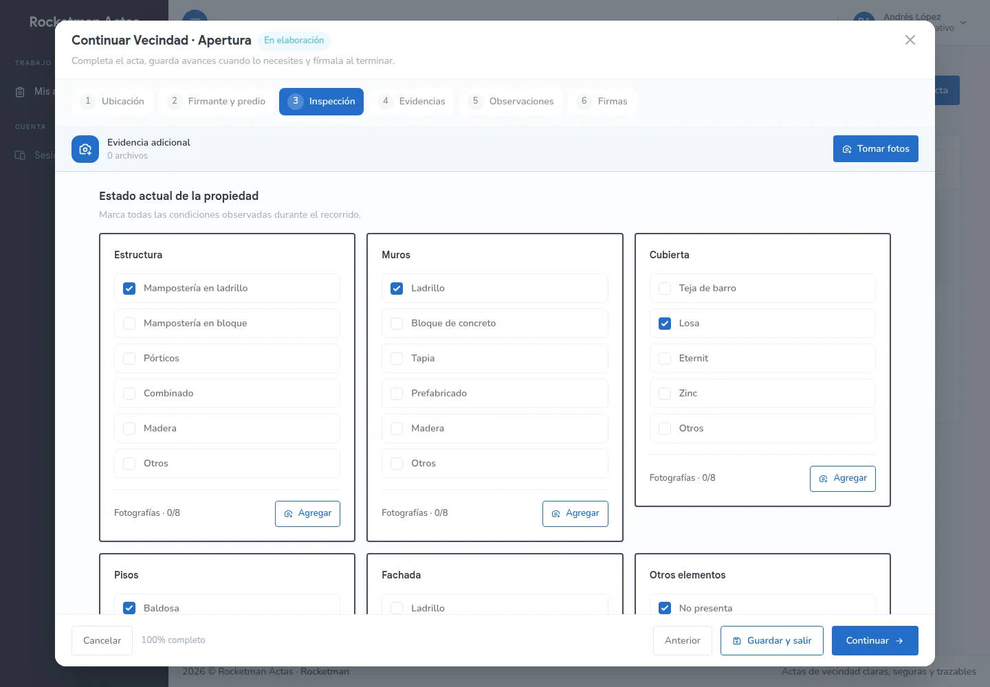This screenshot has height=687, width=990.
Task: Click the Cancelar button
Action: coord(102,641)
